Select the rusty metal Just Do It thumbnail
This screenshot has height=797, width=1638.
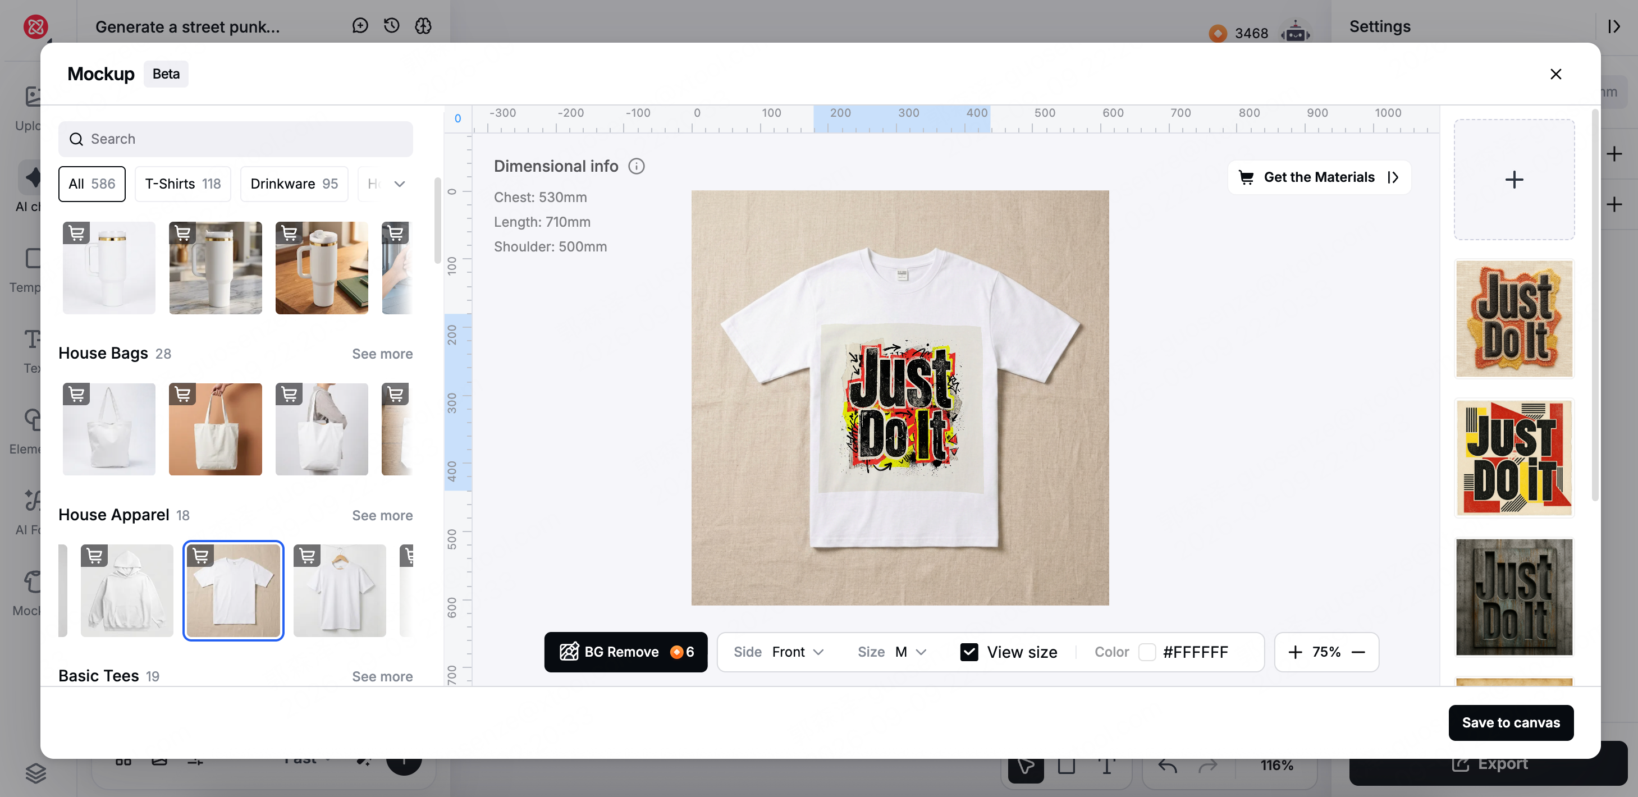1514,597
